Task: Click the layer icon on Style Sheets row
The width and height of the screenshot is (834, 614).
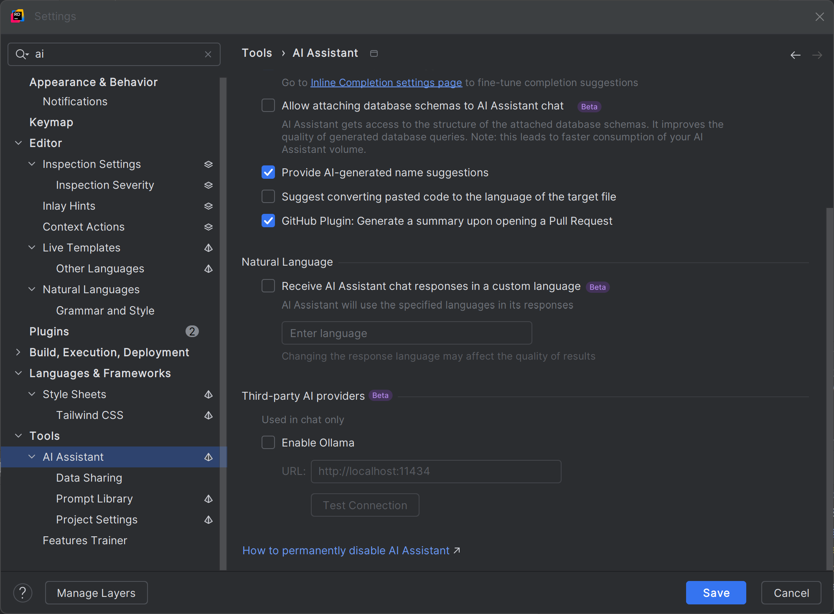Action: coord(208,394)
